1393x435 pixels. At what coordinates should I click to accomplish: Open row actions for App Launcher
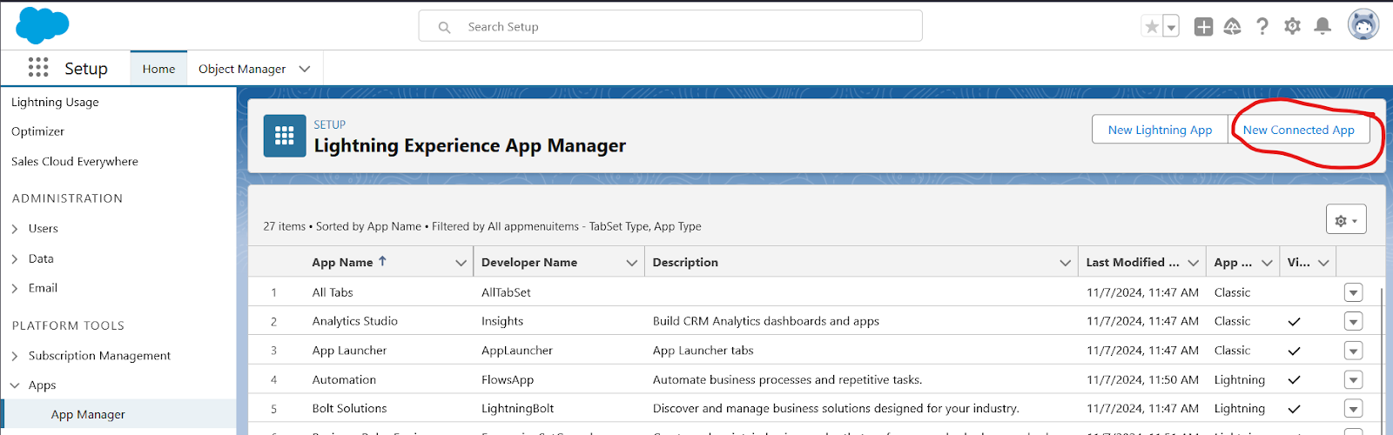[1353, 351]
